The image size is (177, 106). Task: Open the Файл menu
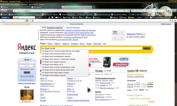coord(2,4)
